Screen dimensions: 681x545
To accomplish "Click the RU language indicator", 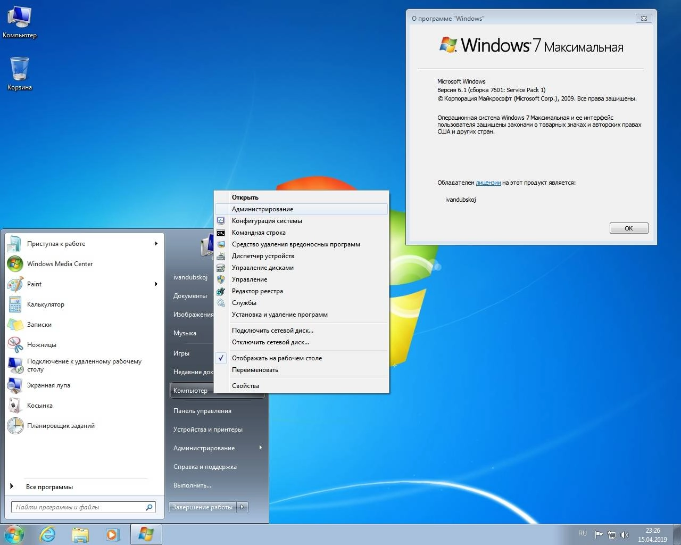I will pos(583,533).
